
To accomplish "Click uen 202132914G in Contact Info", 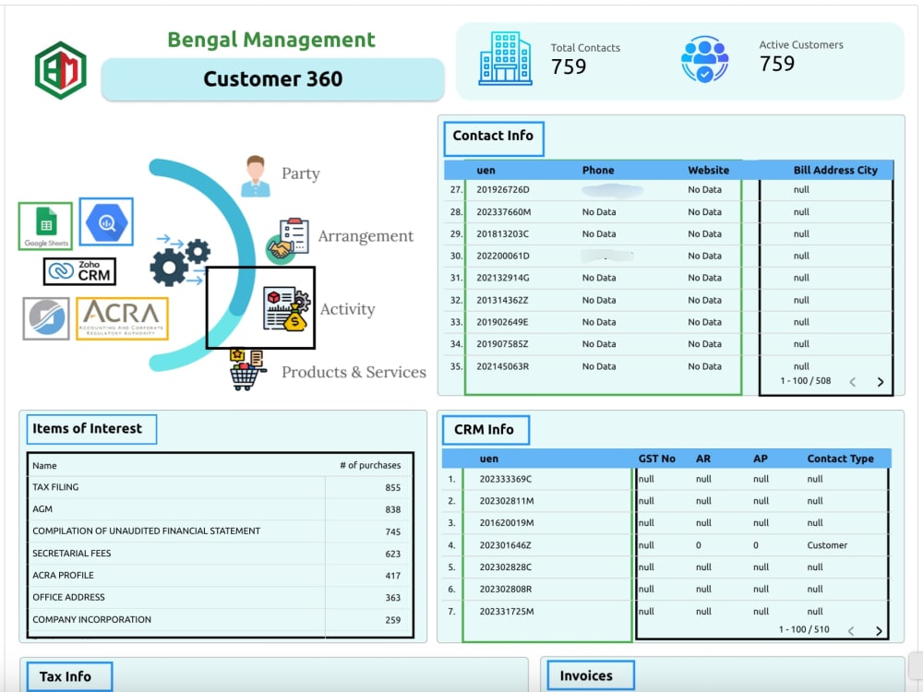I will (x=503, y=278).
